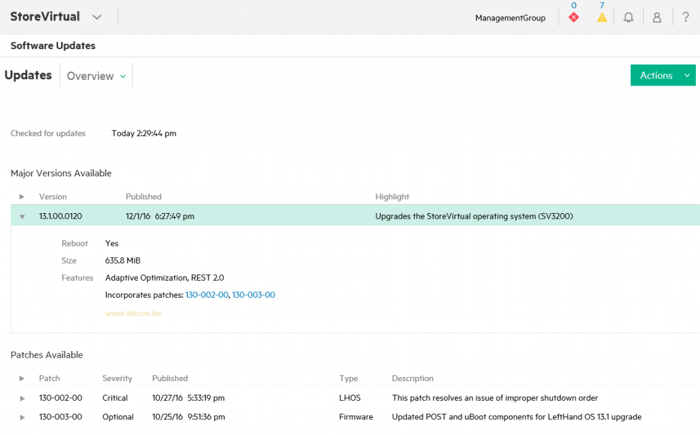Click the LHOS type cell

click(x=349, y=398)
